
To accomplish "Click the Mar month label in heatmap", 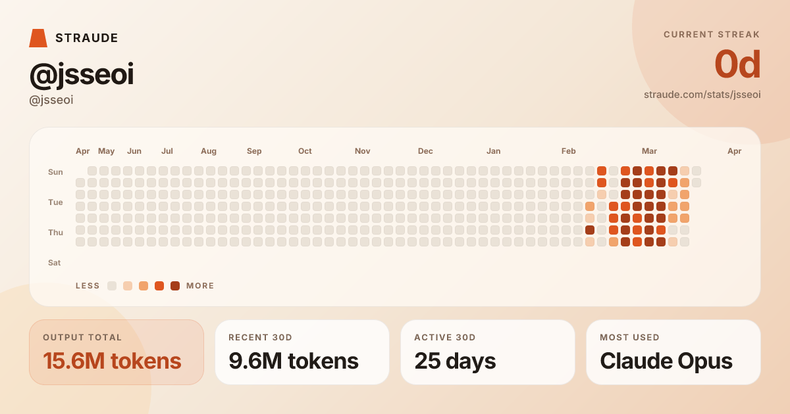I will 649,151.
